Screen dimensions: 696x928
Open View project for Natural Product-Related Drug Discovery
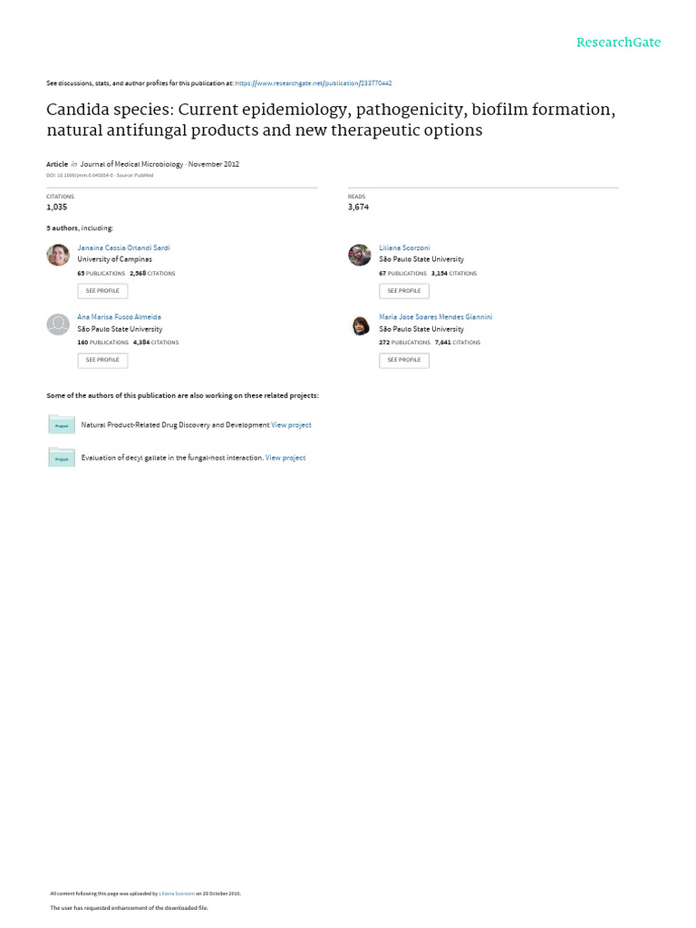tap(291, 425)
